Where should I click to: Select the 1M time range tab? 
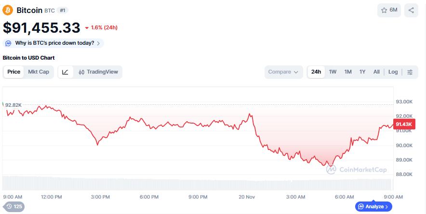coord(348,72)
